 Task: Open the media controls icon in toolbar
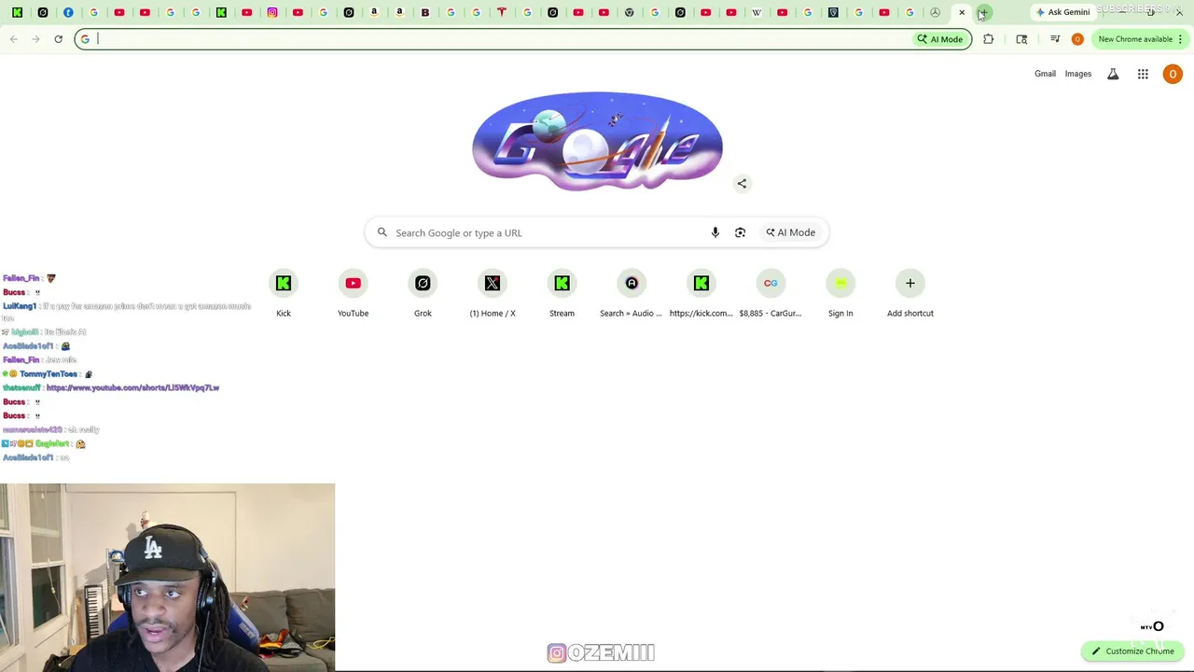pyautogui.click(x=1055, y=39)
